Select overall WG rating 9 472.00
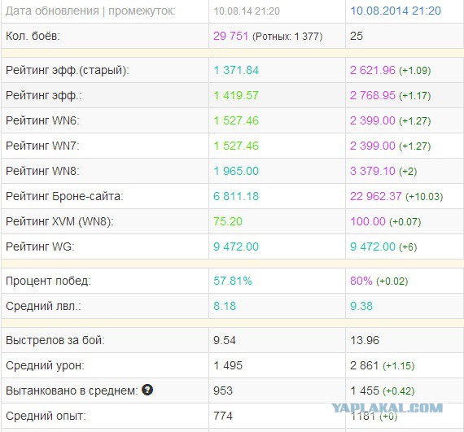This screenshot has width=464, height=432. tap(236, 247)
